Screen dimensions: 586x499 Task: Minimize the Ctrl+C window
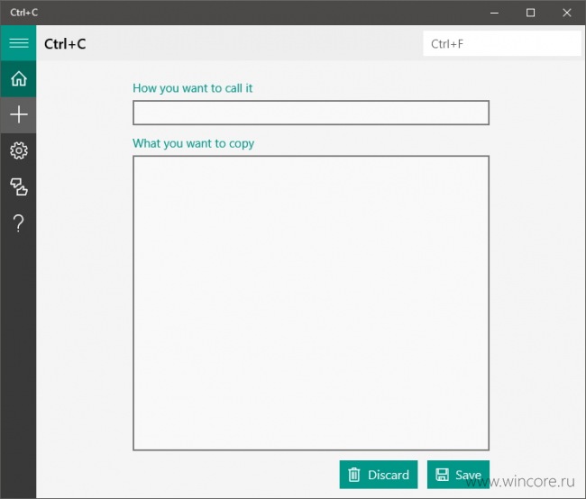tap(494, 13)
